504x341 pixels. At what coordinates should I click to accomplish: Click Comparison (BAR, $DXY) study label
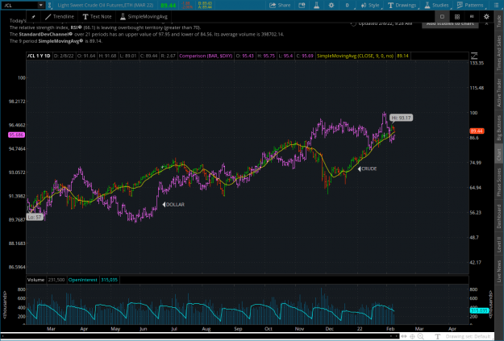206,56
